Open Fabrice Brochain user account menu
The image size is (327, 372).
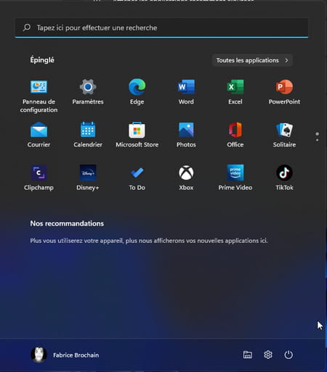click(x=65, y=355)
